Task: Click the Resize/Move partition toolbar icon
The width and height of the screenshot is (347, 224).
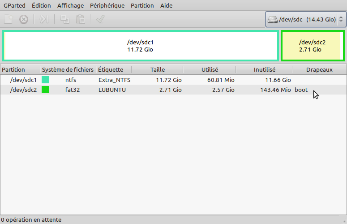Action: click(44, 19)
